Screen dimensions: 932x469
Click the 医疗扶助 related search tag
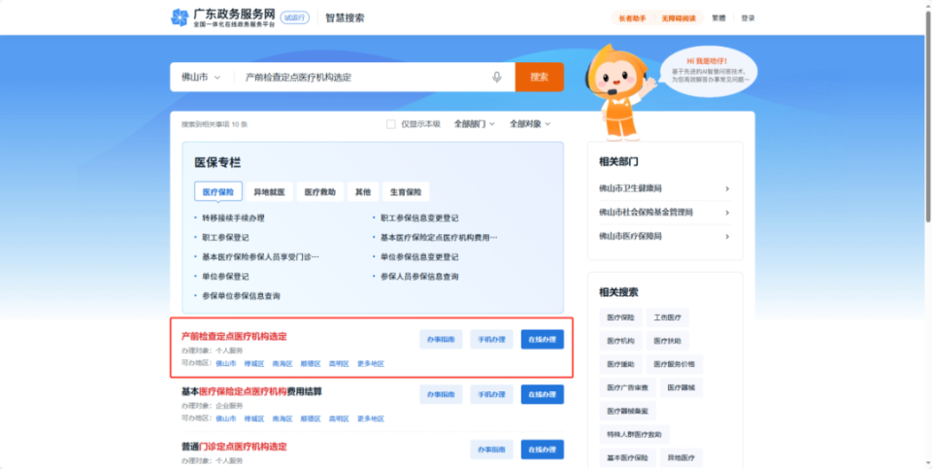[x=668, y=341]
